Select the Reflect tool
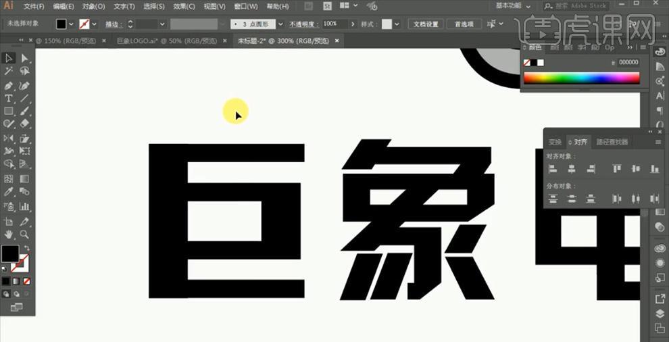 coord(8,138)
